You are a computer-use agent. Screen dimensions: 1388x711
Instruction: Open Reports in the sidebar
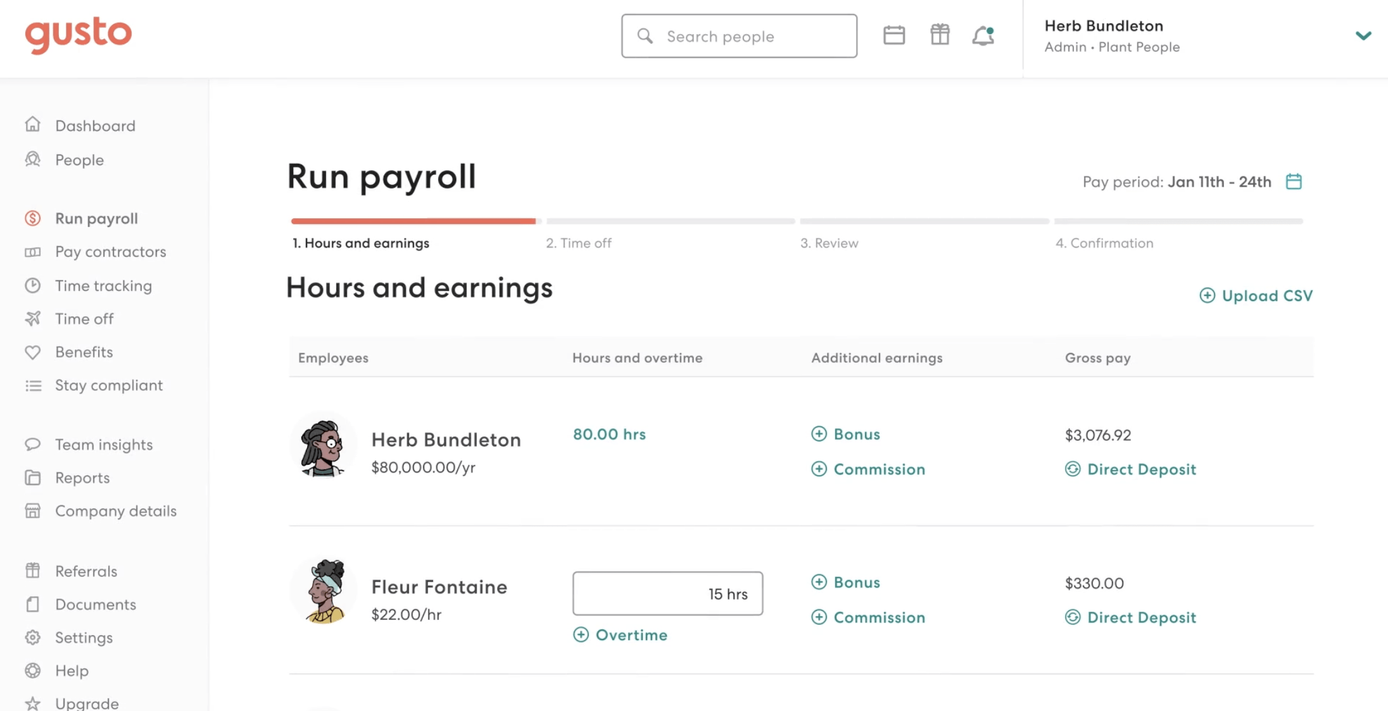pos(82,478)
